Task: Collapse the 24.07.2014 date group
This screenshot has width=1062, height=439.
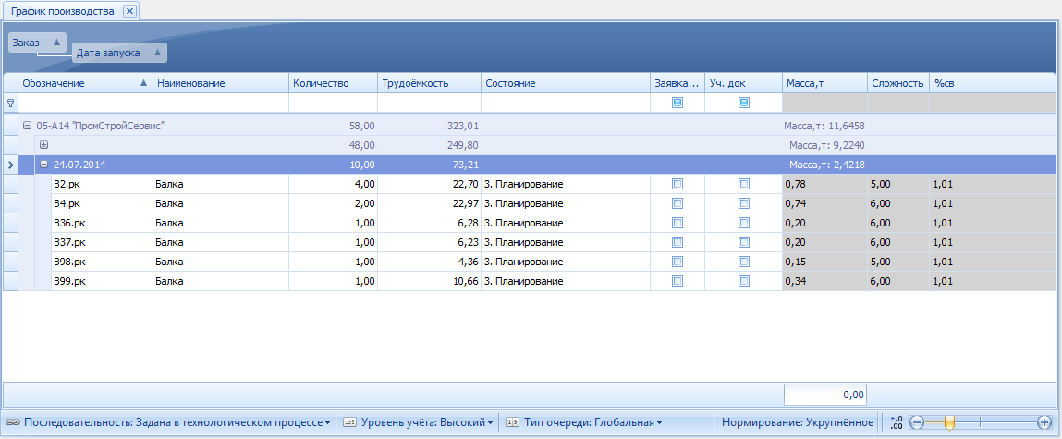Action: pyautogui.click(x=44, y=164)
